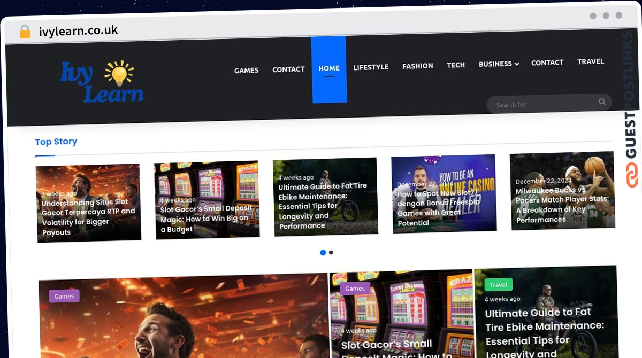Open the Games menu item
Viewport: 642px width, 358px height.
(x=246, y=70)
